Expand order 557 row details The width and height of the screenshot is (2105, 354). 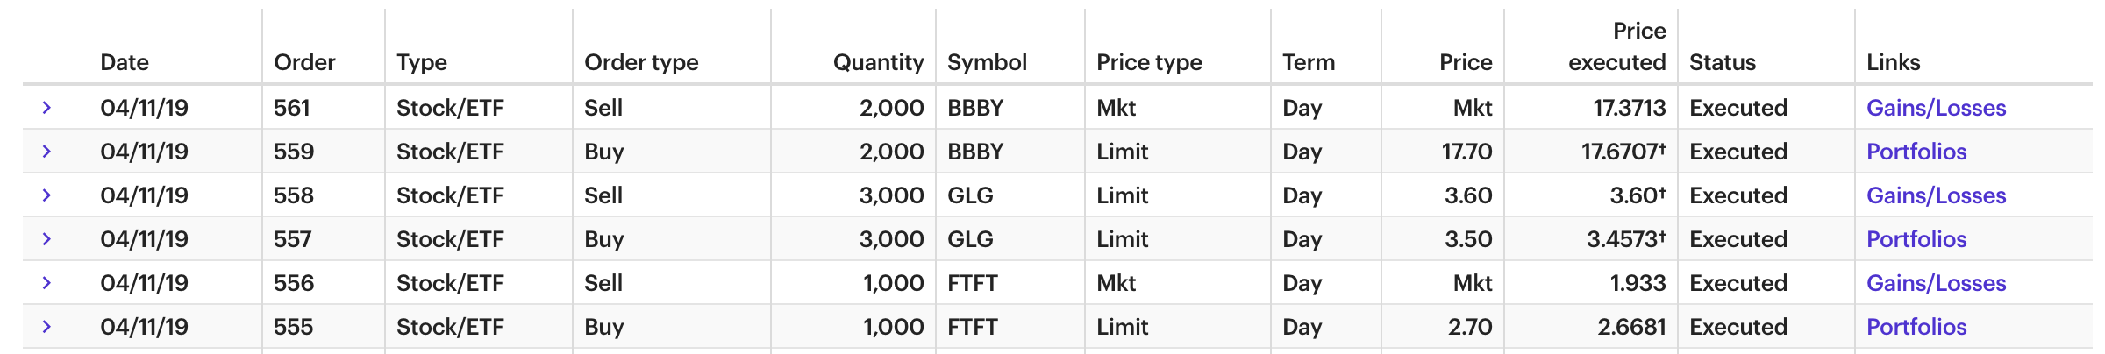pos(46,239)
